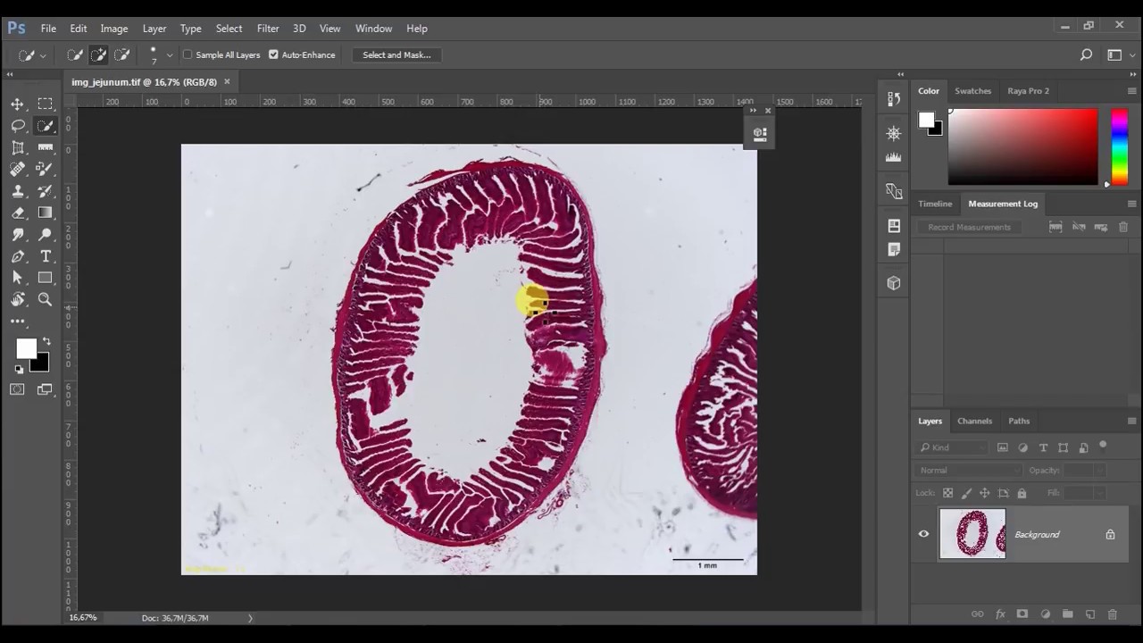Open the 3D panel cube icon
Screen dimensions: 1143x643
(894, 283)
